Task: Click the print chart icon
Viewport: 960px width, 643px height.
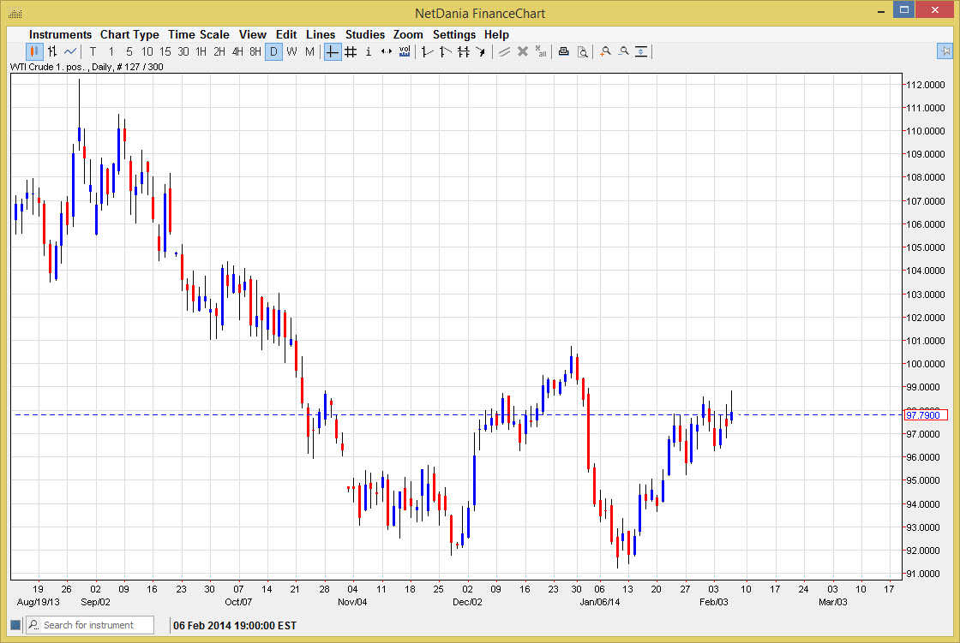Action: 563,51
